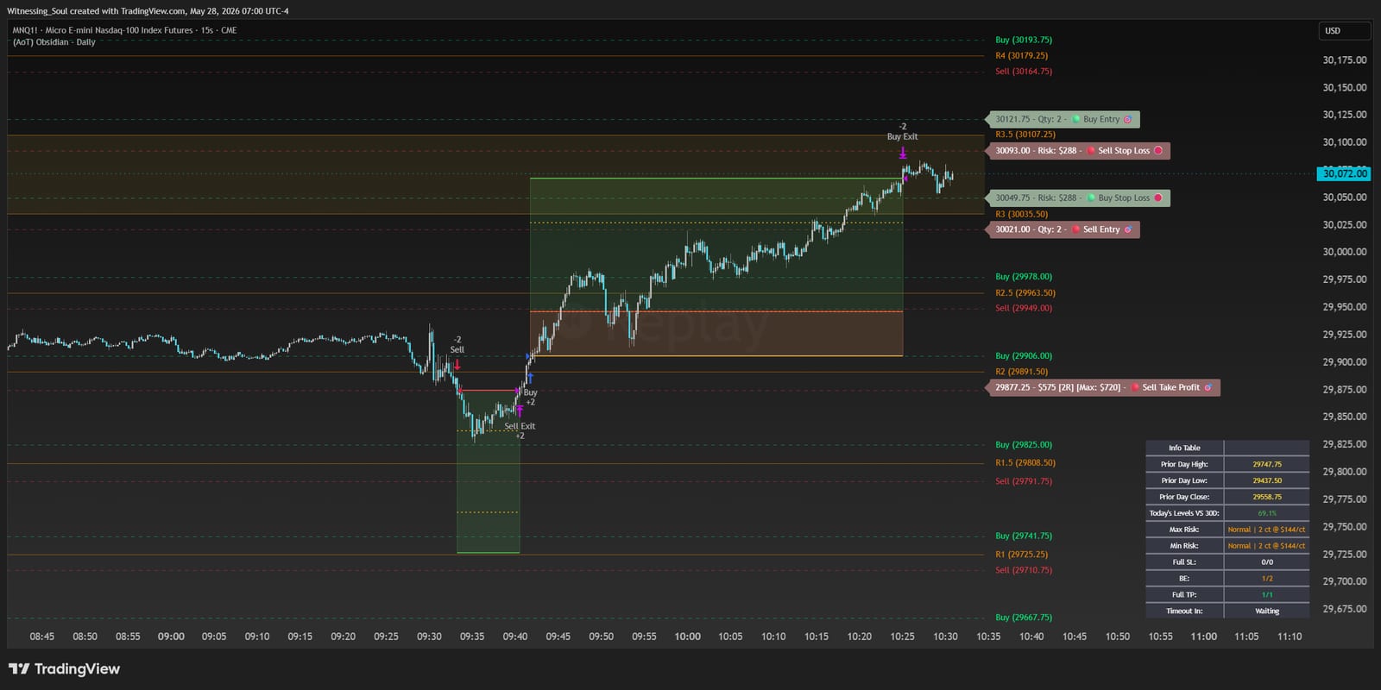This screenshot has width=1381, height=690.
Task: Click the 09:30 label on time axis
Action: [x=429, y=637]
